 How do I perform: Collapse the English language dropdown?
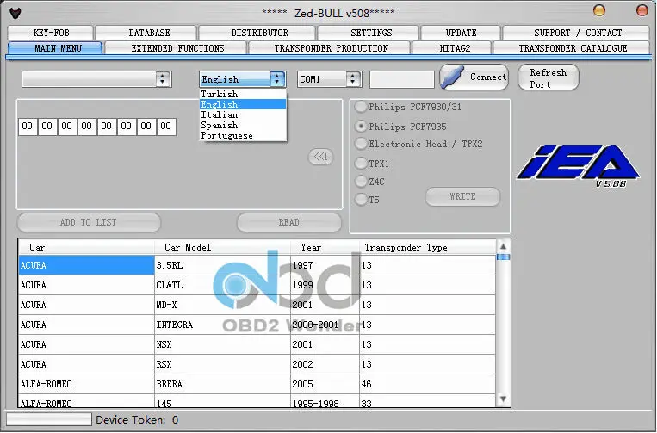click(x=277, y=79)
